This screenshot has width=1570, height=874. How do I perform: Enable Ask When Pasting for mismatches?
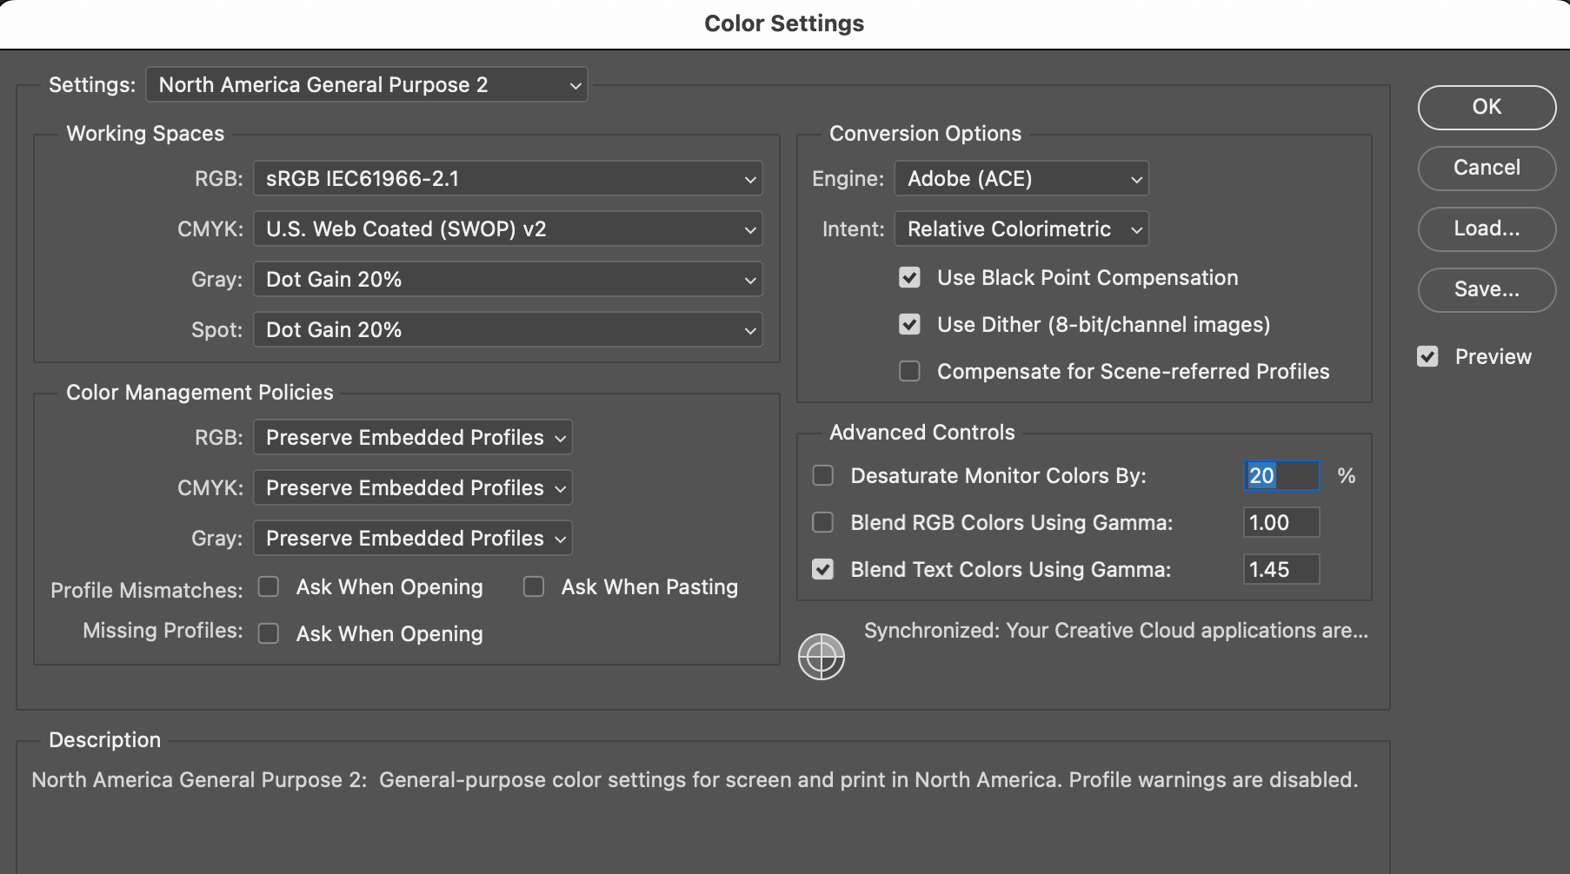click(x=533, y=586)
